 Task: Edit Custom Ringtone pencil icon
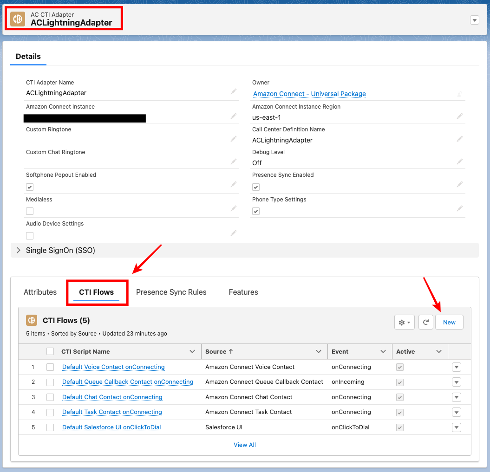[234, 139]
